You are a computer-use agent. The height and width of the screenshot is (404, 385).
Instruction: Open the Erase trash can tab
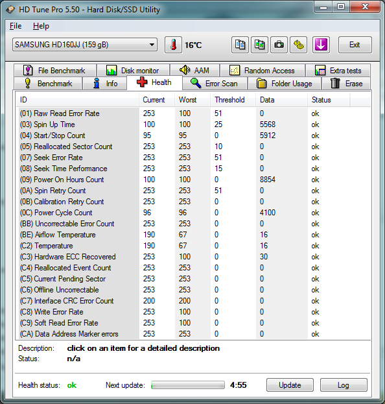coord(346,84)
